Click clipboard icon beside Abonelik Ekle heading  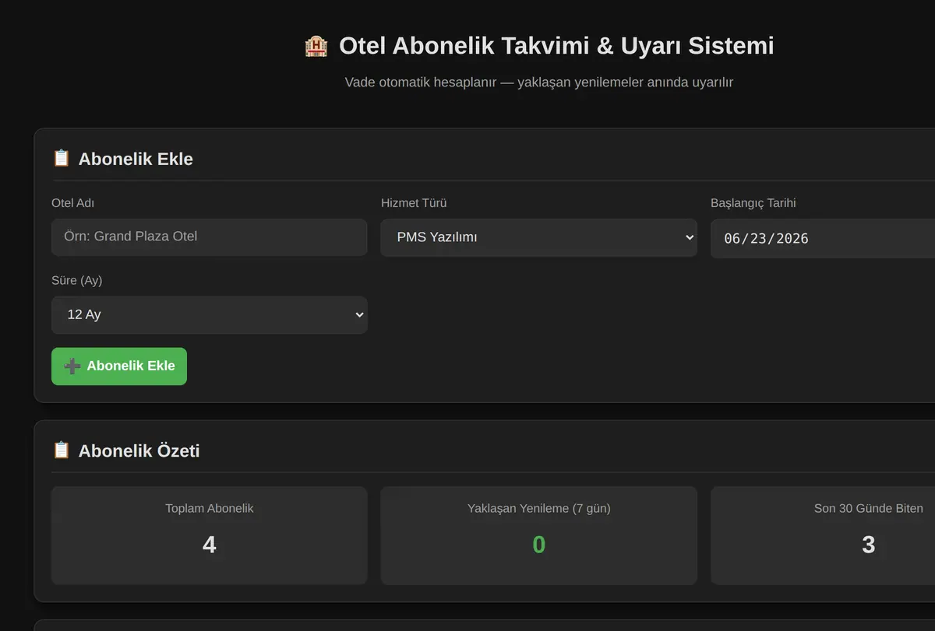[61, 158]
